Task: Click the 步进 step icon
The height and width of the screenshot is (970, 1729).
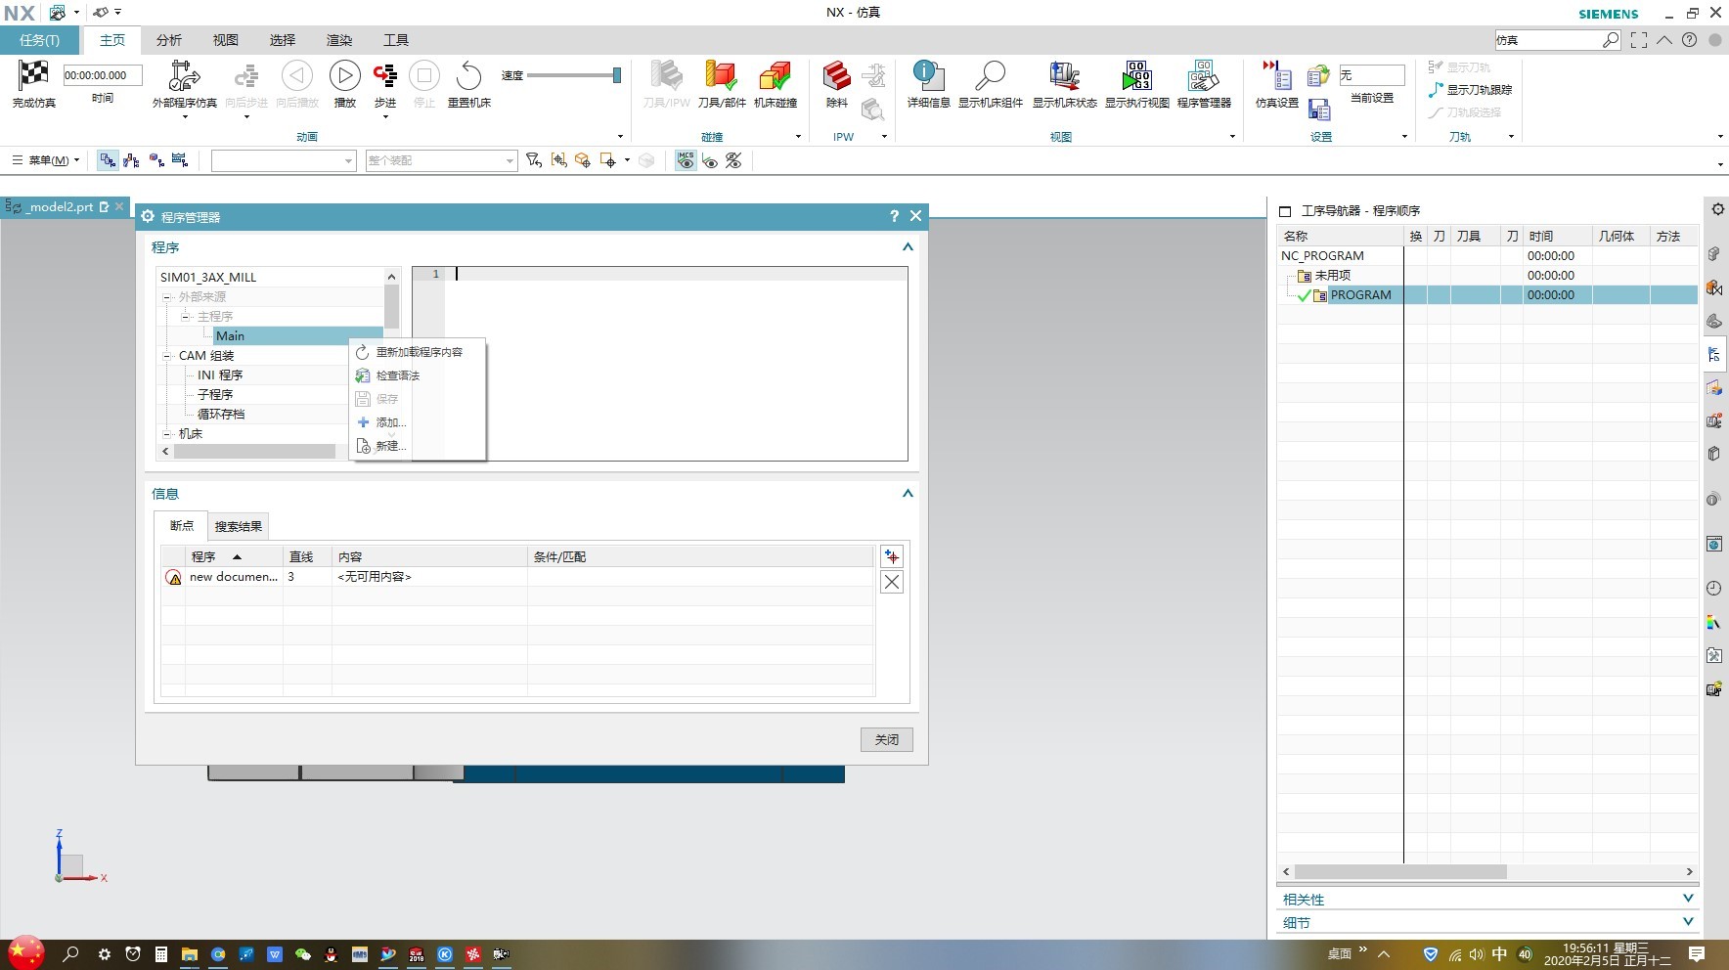Action: coord(385,75)
